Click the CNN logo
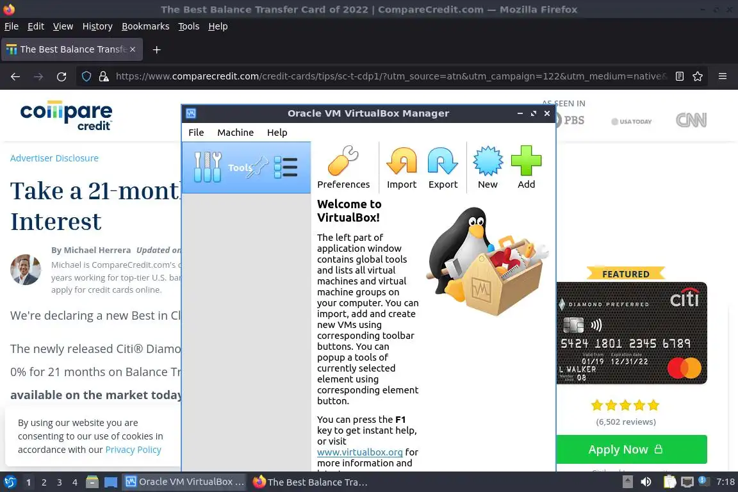Viewport: 738px width, 492px height. pyautogui.click(x=691, y=120)
